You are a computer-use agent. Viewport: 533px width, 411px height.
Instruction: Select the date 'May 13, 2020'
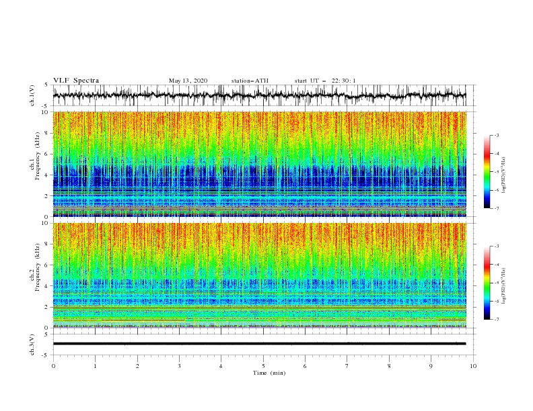[188, 81]
